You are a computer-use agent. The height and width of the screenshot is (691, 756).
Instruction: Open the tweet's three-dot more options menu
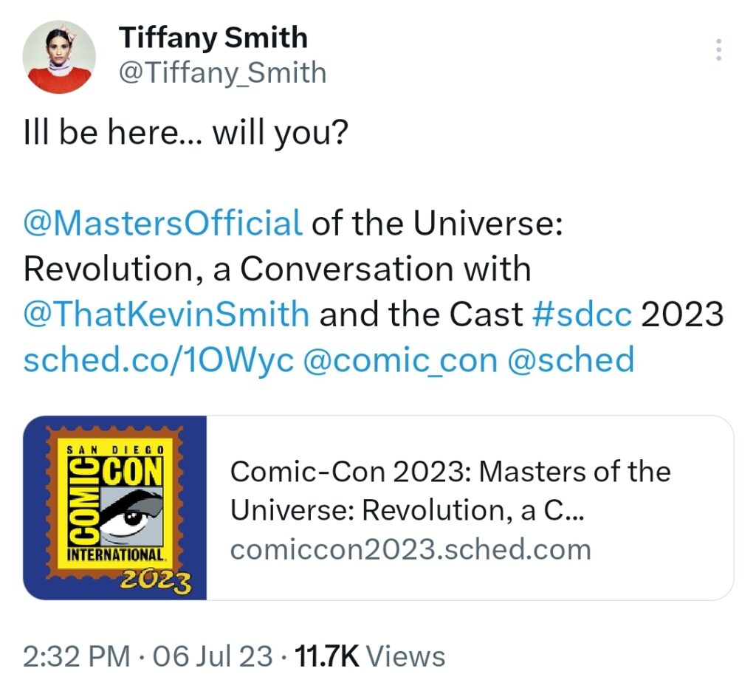718,50
